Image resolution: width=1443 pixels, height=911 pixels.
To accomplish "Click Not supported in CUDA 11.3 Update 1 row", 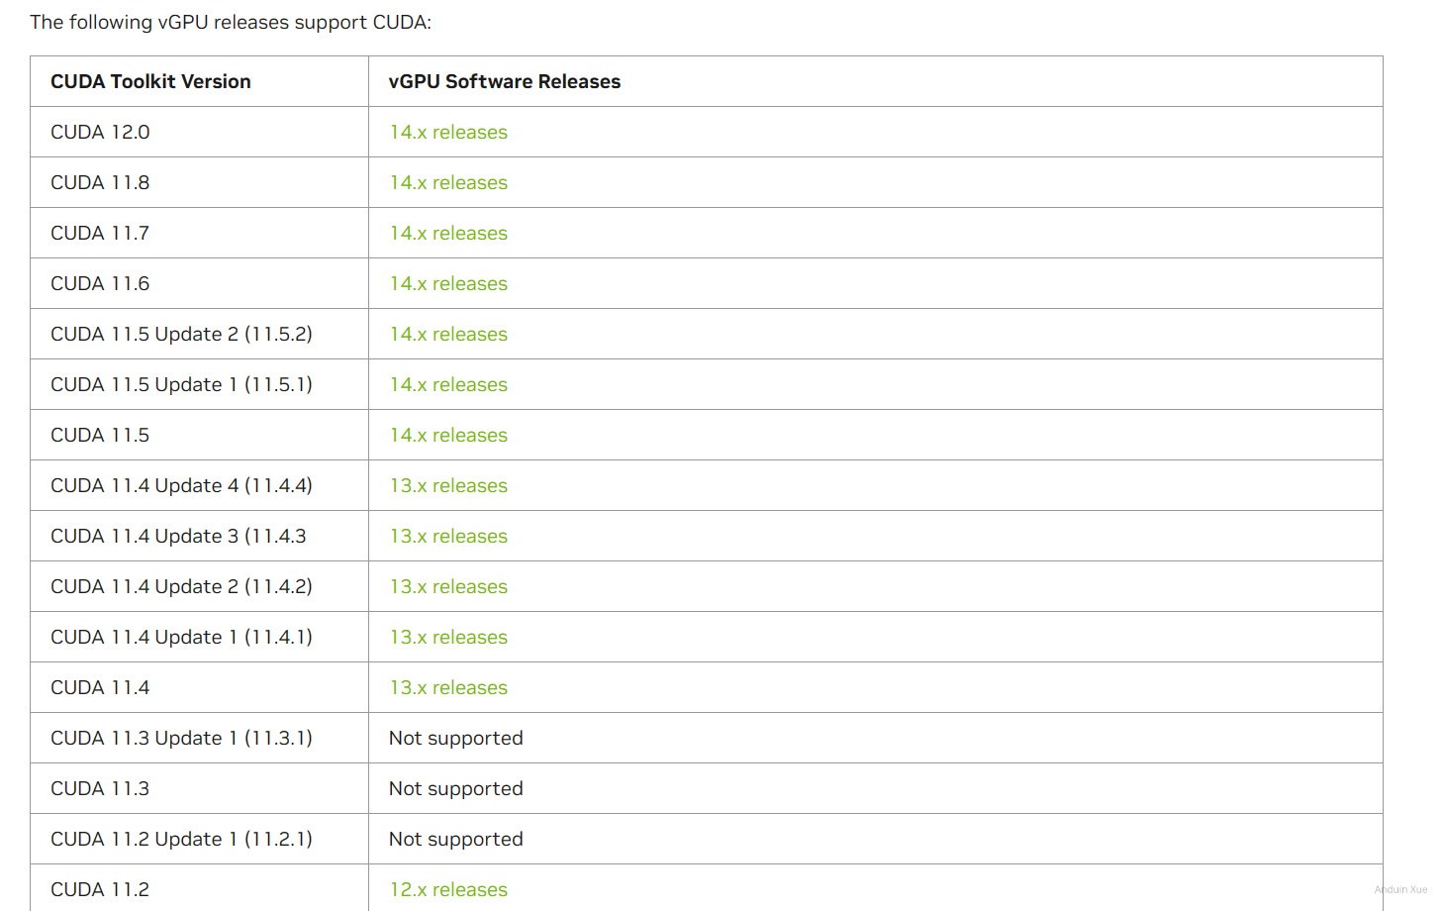I will (455, 739).
